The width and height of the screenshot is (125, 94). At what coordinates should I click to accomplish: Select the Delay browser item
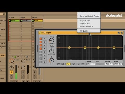pos(3,55)
